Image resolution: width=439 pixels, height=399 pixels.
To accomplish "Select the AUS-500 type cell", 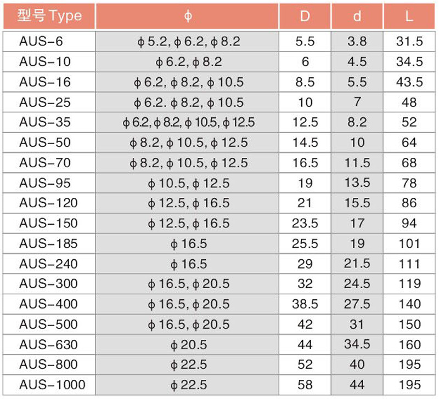I will [x=49, y=324].
